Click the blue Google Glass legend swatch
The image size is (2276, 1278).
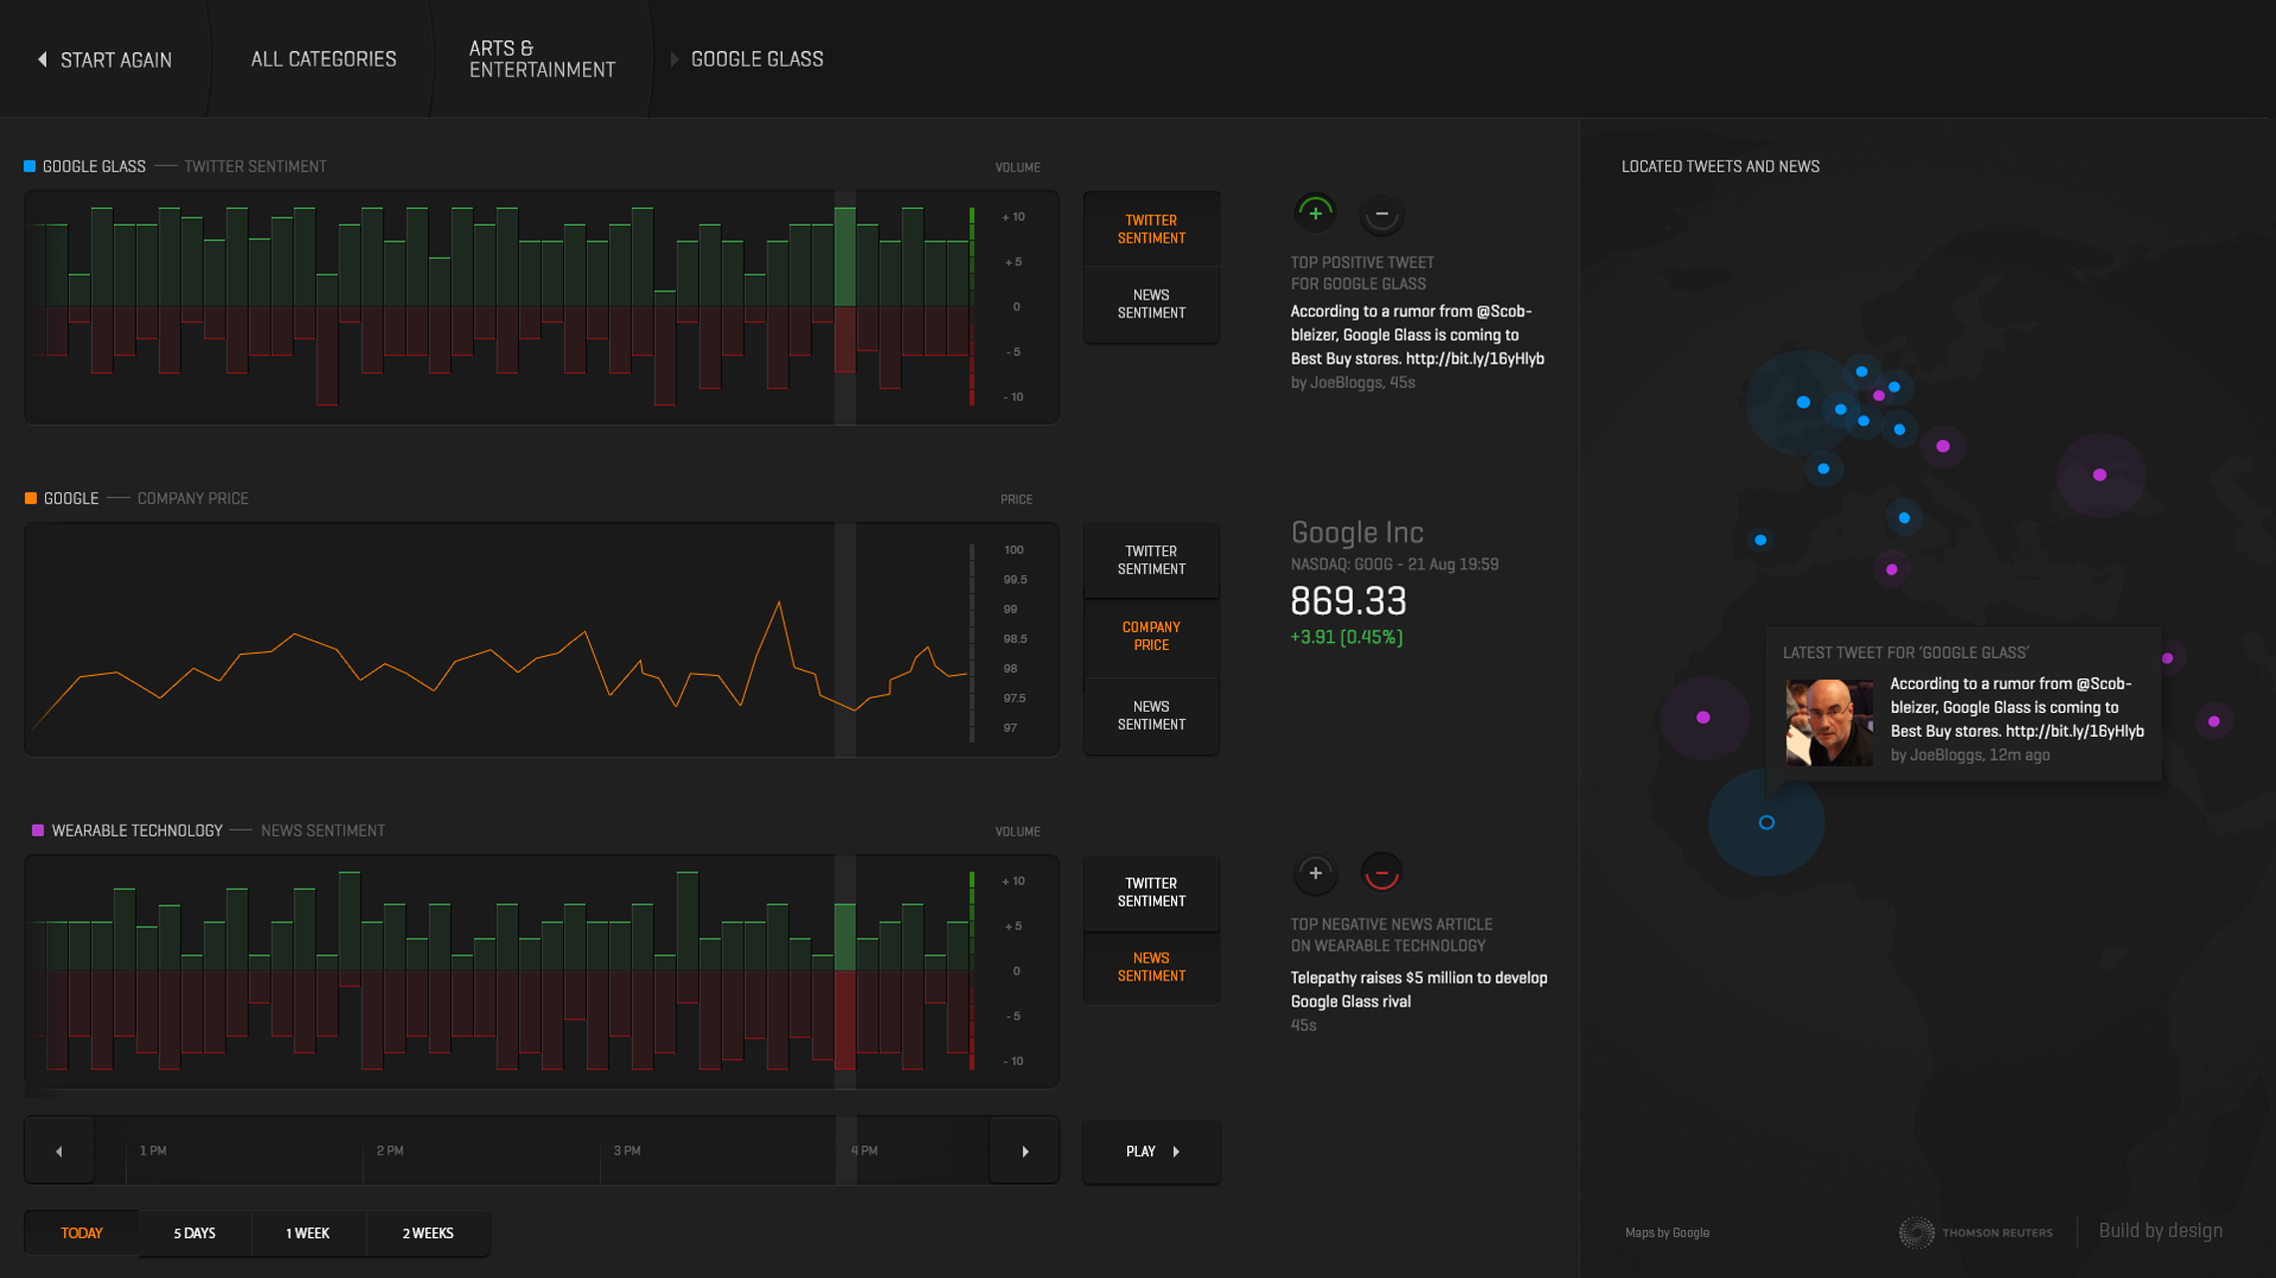click(x=30, y=166)
